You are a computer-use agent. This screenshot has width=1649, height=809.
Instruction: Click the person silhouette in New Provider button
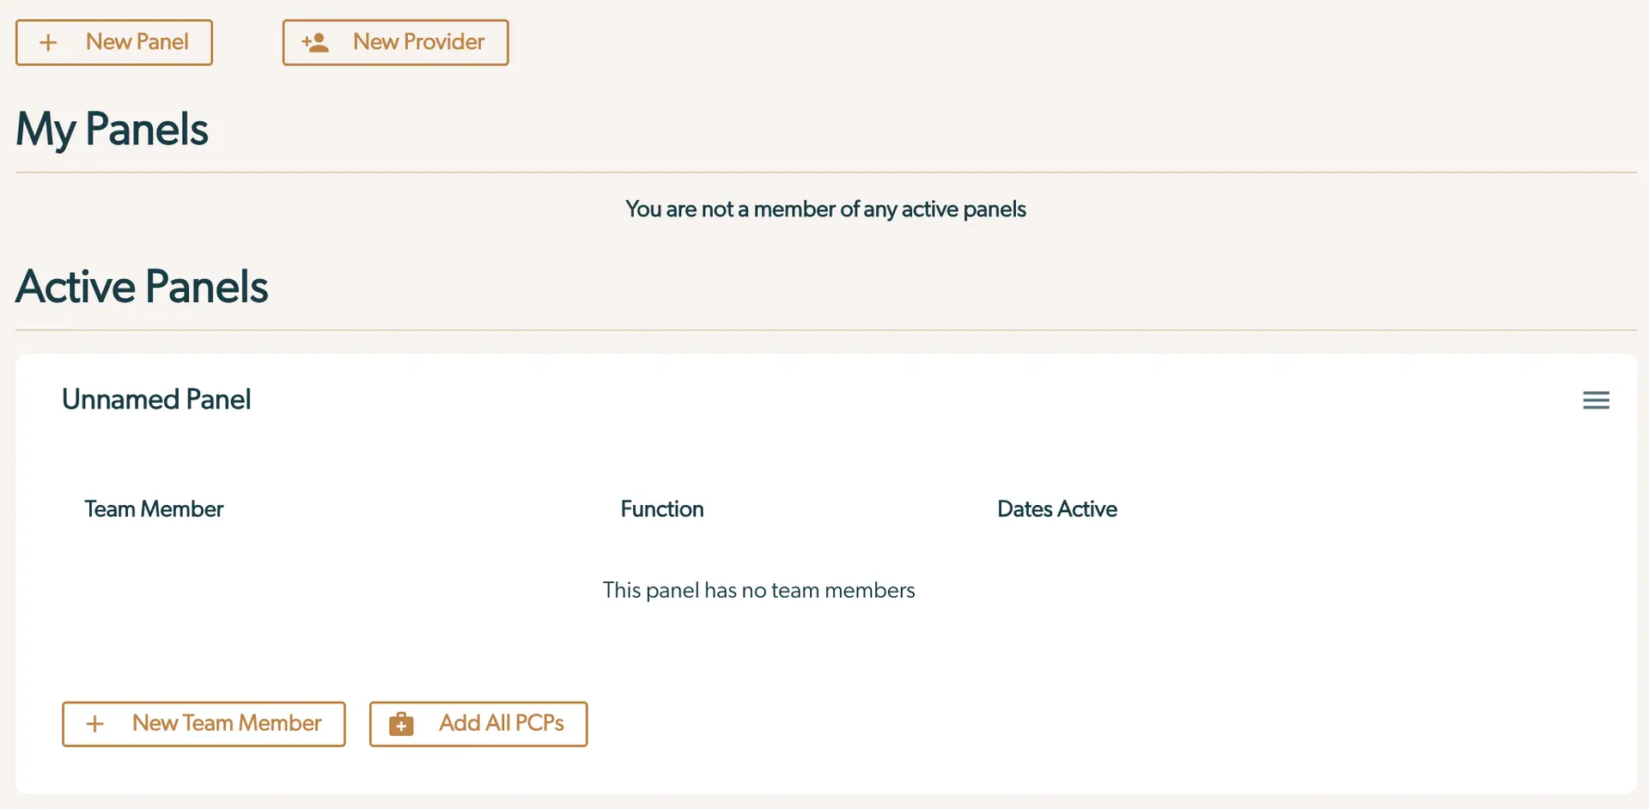tap(315, 42)
